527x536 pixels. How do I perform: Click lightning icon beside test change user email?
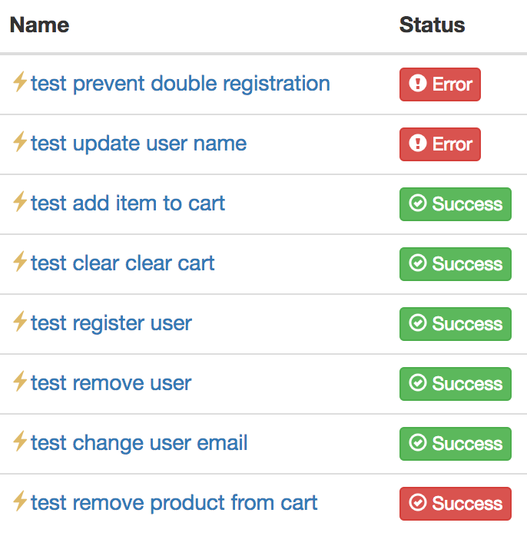click(x=20, y=441)
